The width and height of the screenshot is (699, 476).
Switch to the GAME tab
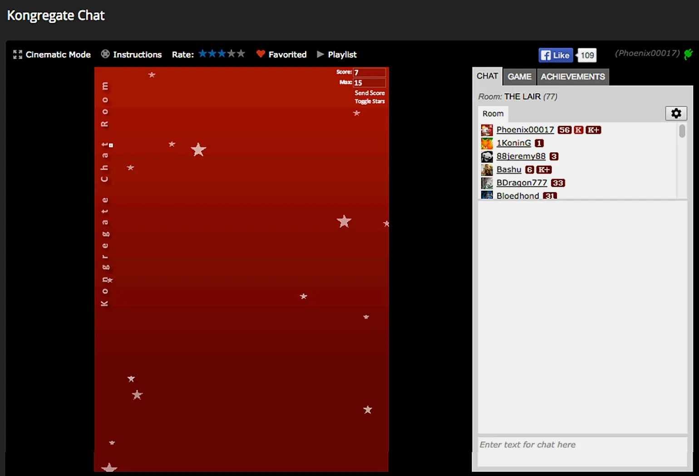tap(519, 77)
